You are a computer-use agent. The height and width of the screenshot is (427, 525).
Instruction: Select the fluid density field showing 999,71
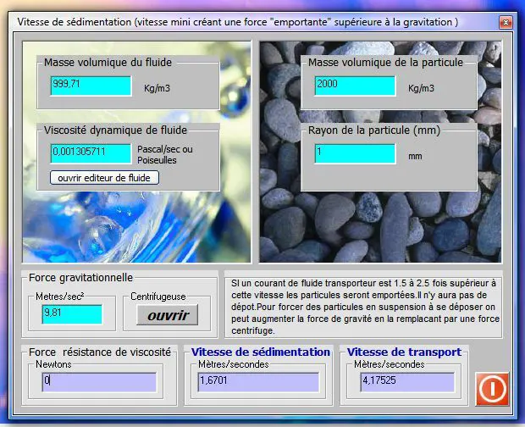(91, 86)
